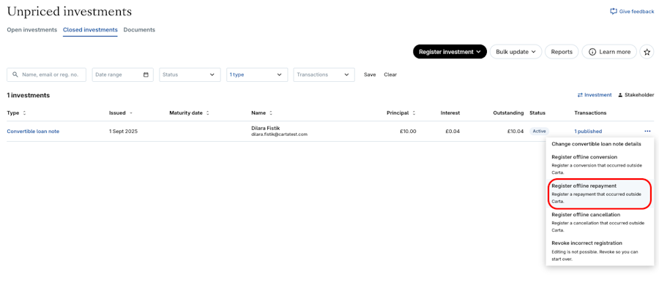Click the star favorite icon
659x293 pixels.
(x=647, y=52)
